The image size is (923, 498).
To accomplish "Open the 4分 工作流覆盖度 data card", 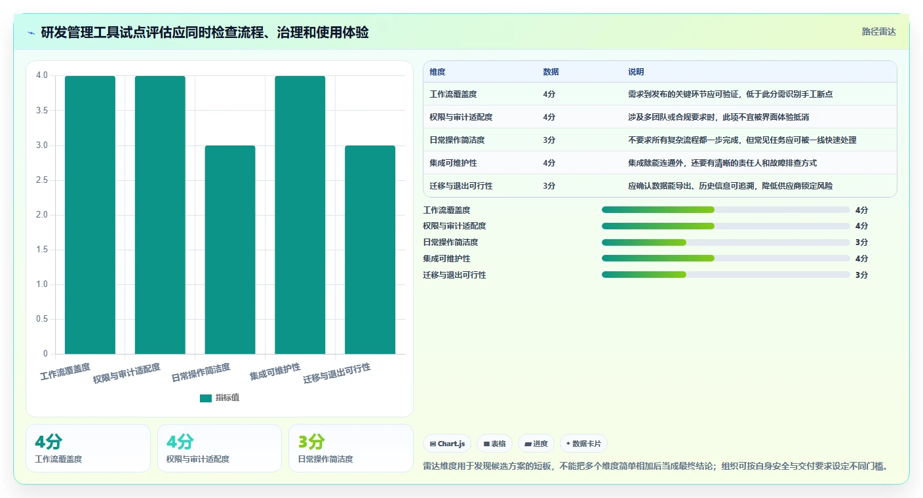I will coord(88,448).
